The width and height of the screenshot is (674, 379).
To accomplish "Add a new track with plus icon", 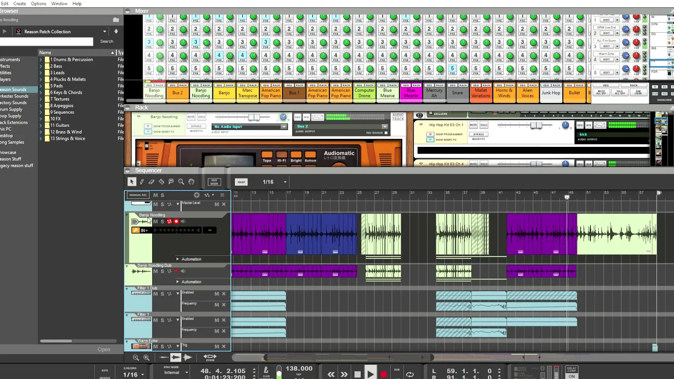I will click(196, 195).
